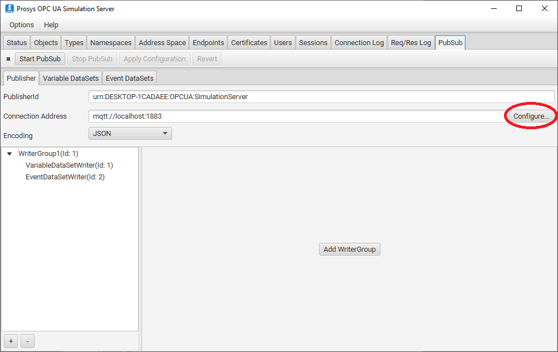558x352 pixels.
Task: Select VariableDataSetWriter(Id: 1) item
Action: (x=70, y=165)
